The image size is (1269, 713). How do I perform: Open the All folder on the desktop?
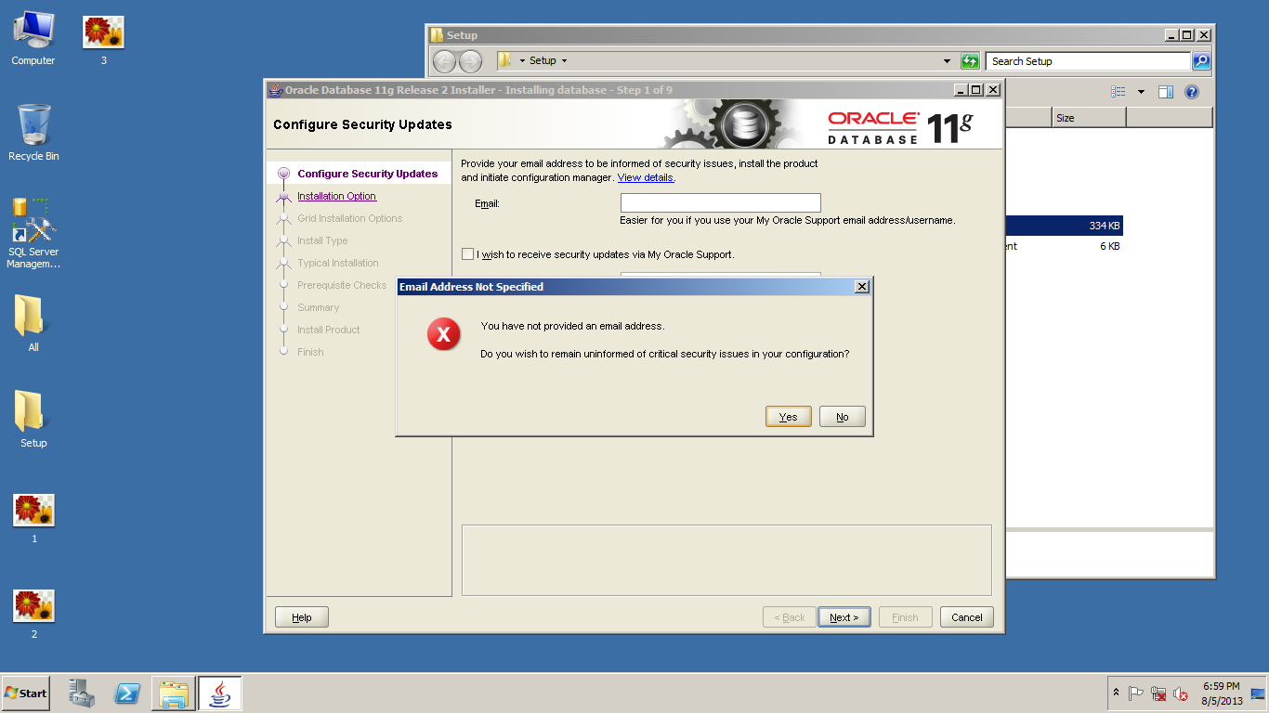pos(33,320)
